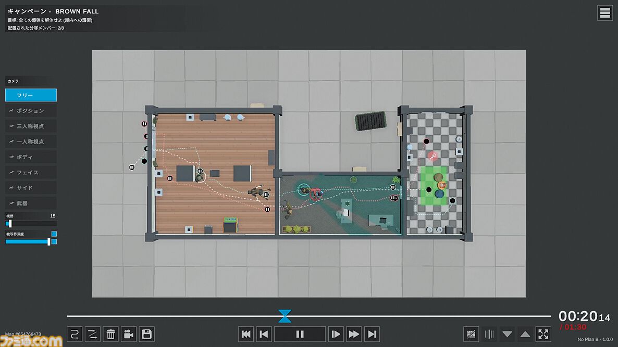Adjust the 視野 field of view slider
Viewport: 618px width, 347px height.
(x=31, y=224)
